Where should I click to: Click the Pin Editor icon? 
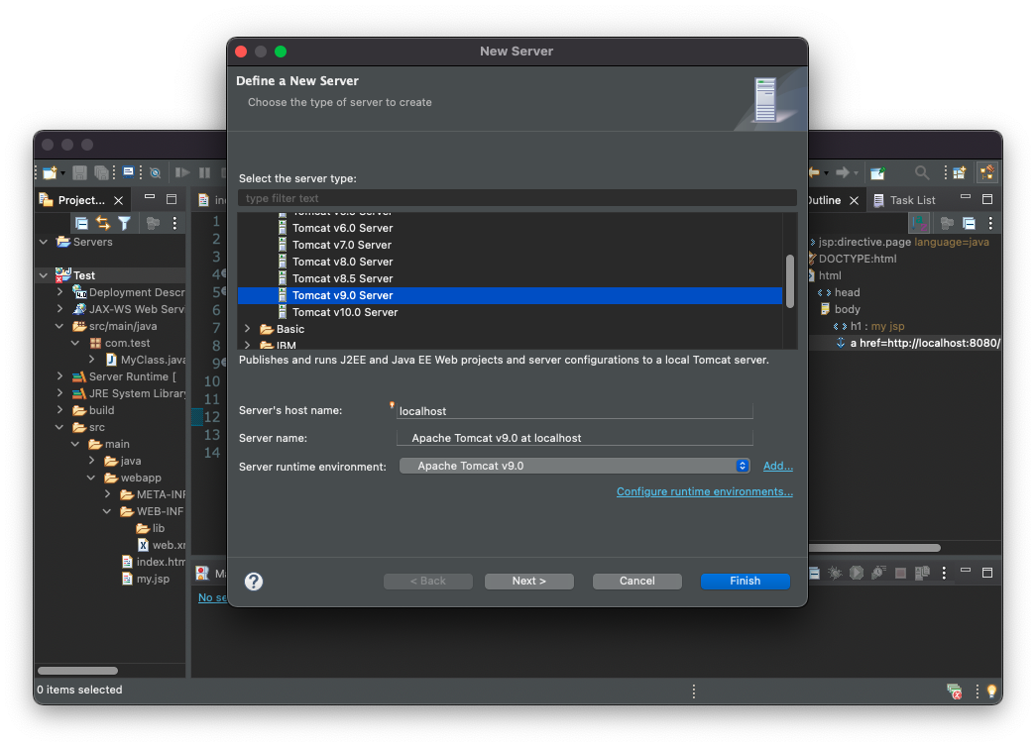click(x=877, y=173)
